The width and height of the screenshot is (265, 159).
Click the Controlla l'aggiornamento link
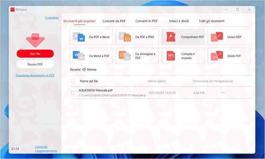click(x=46, y=149)
